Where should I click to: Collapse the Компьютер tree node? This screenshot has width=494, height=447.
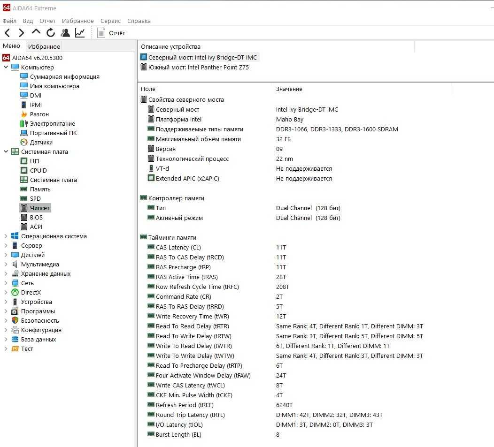[6, 67]
